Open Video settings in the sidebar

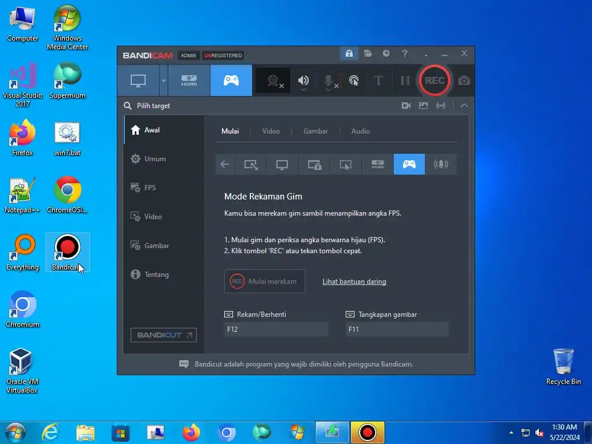[x=164, y=217]
